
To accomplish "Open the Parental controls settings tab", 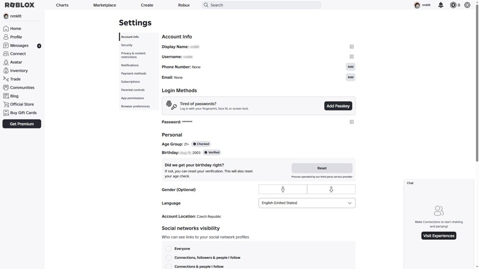I will point(133,90).
